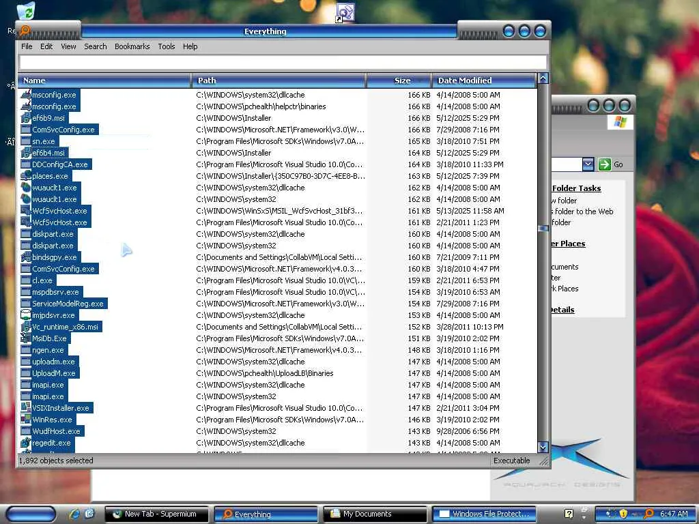699x524 pixels.
Task: Sort results by Size column header
Action: coord(399,81)
